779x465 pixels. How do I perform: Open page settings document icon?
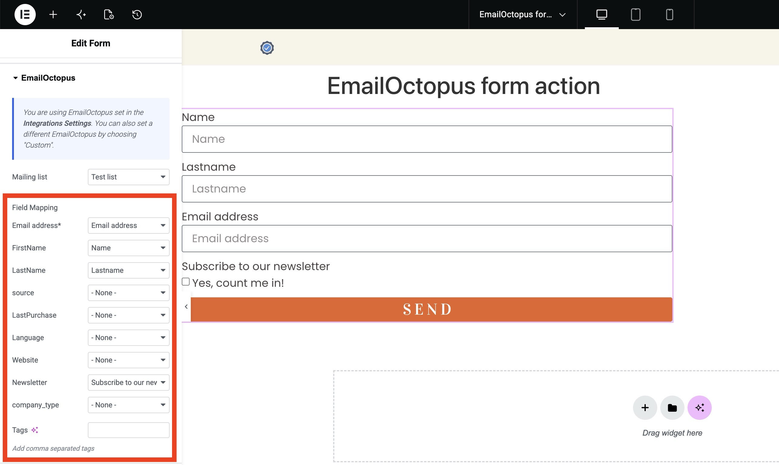click(x=109, y=15)
